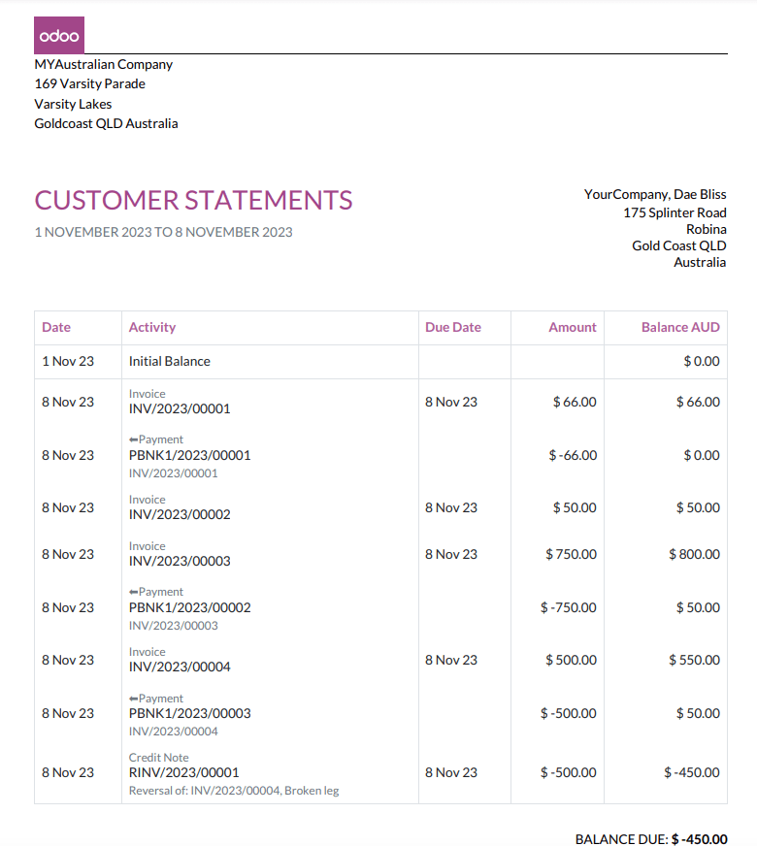Click the Activity column header
This screenshot has width=757, height=846.
152,328
